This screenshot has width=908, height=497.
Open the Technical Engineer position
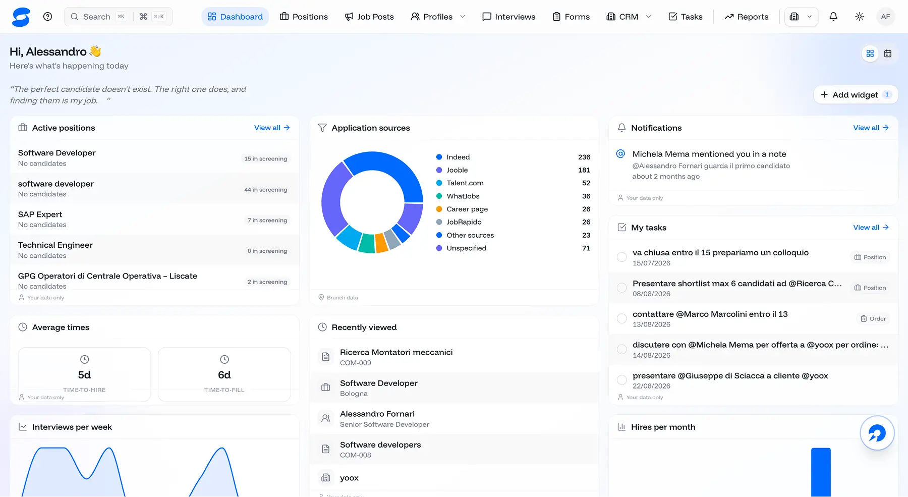pos(154,250)
